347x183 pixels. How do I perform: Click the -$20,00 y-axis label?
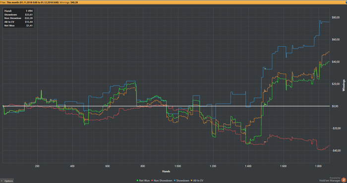click(336, 128)
